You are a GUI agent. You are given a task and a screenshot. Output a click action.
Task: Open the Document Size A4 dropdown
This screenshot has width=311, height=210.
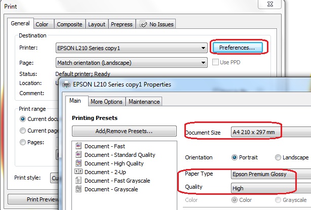click(x=271, y=132)
